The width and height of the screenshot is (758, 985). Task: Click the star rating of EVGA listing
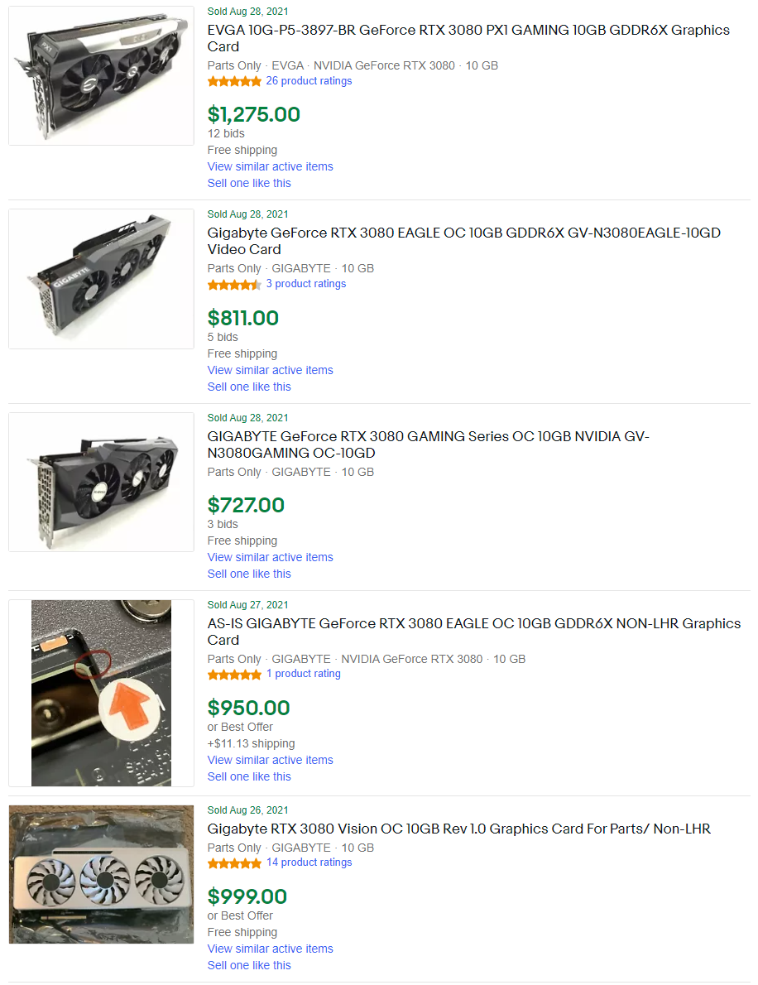click(234, 81)
